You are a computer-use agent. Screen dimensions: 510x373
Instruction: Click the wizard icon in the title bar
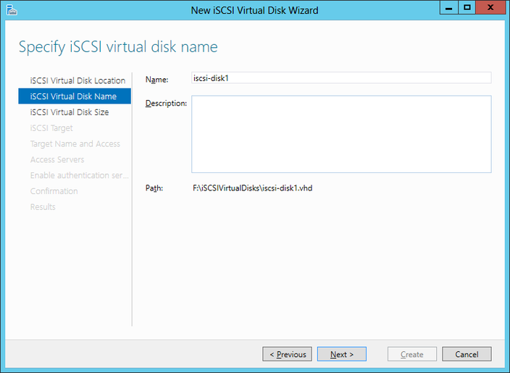tap(11, 9)
